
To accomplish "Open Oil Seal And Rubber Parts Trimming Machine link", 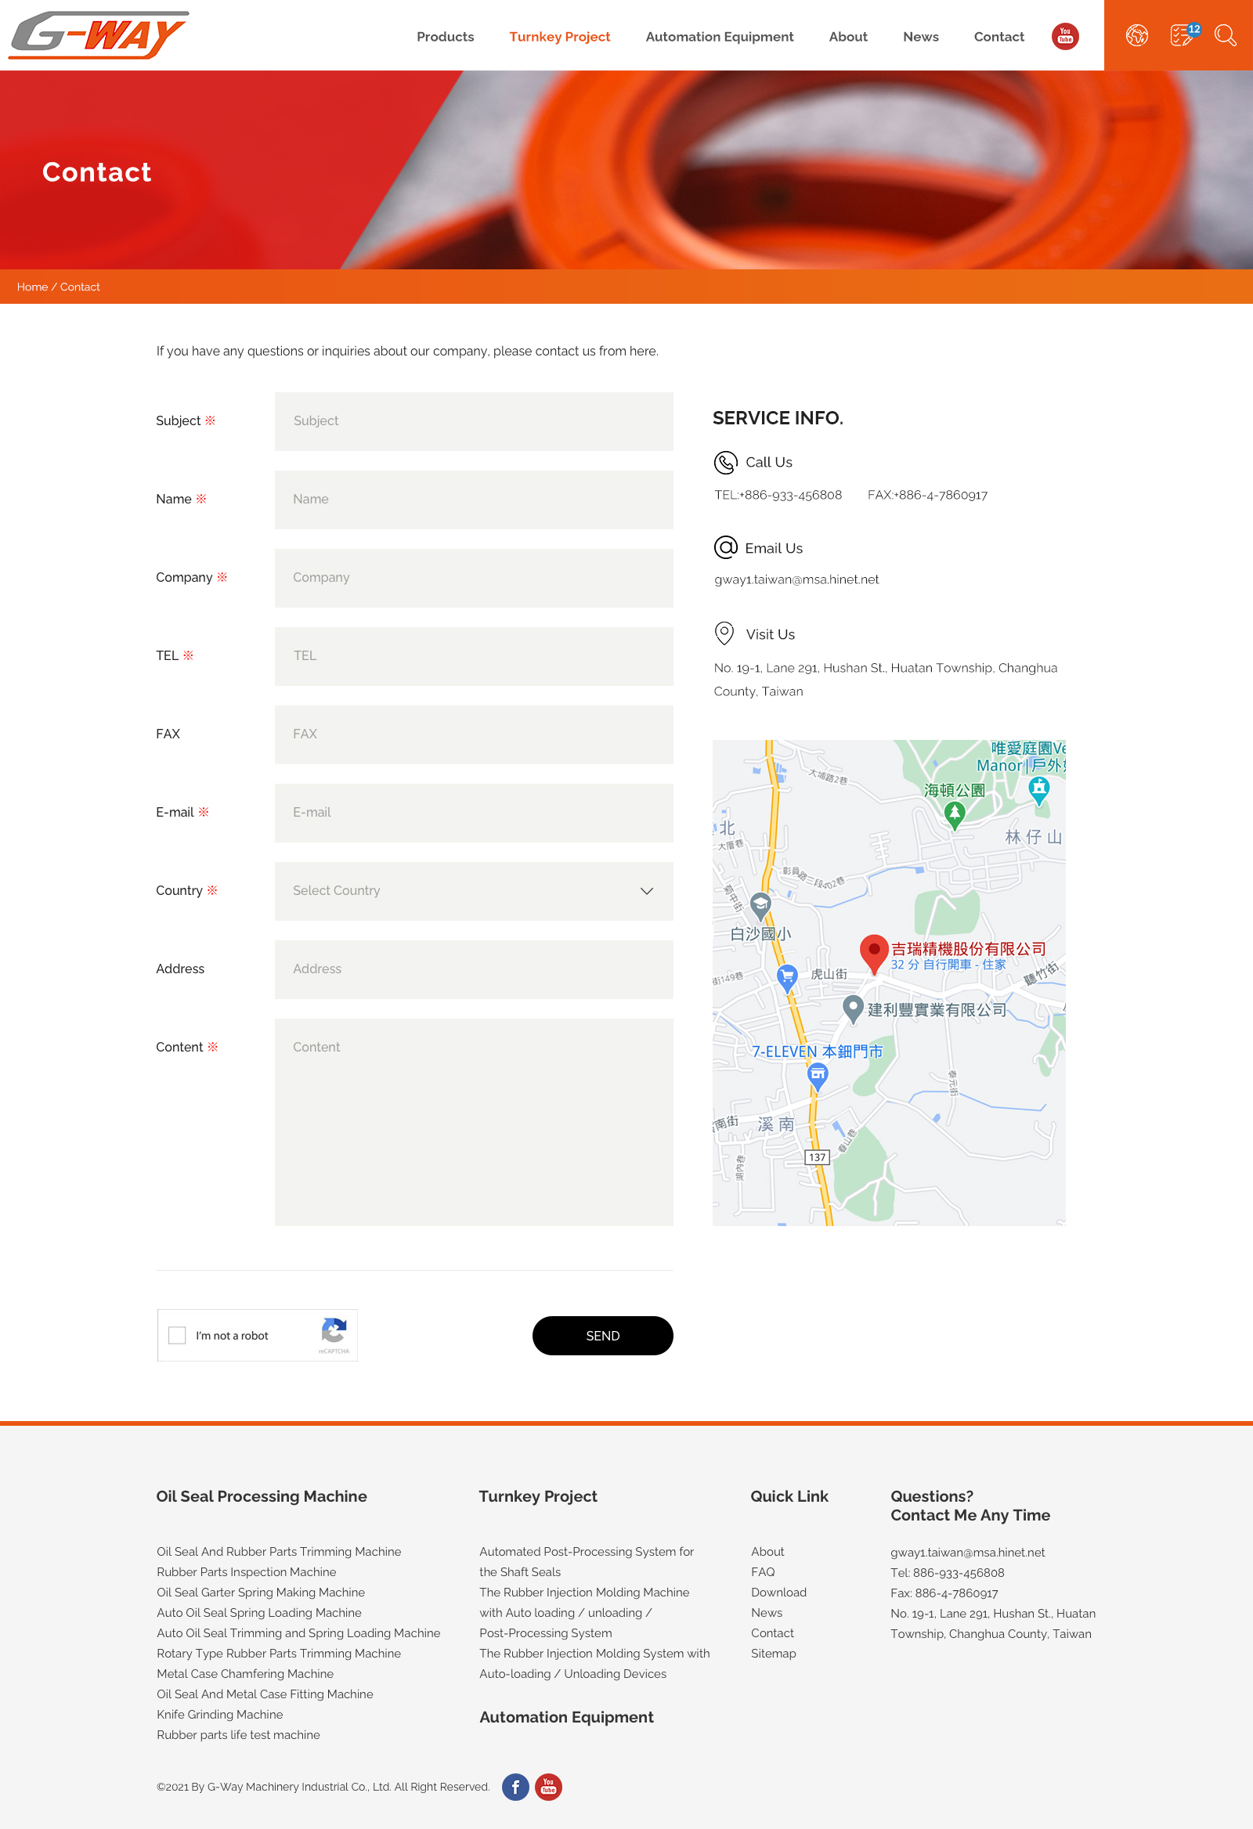I will 279,1551.
